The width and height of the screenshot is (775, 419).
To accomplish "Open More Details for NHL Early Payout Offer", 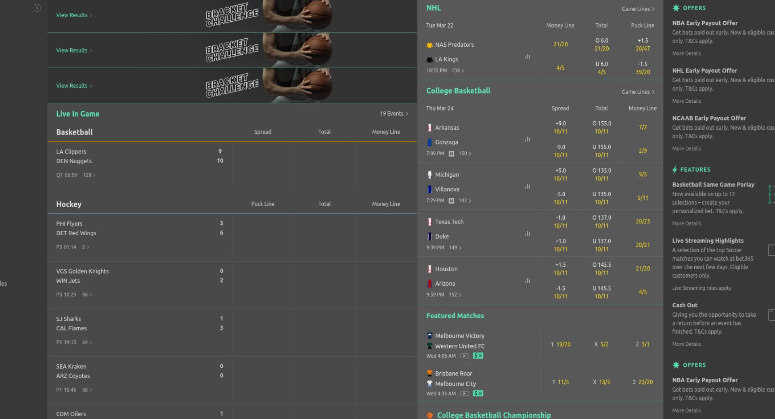I will pos(686,101).
